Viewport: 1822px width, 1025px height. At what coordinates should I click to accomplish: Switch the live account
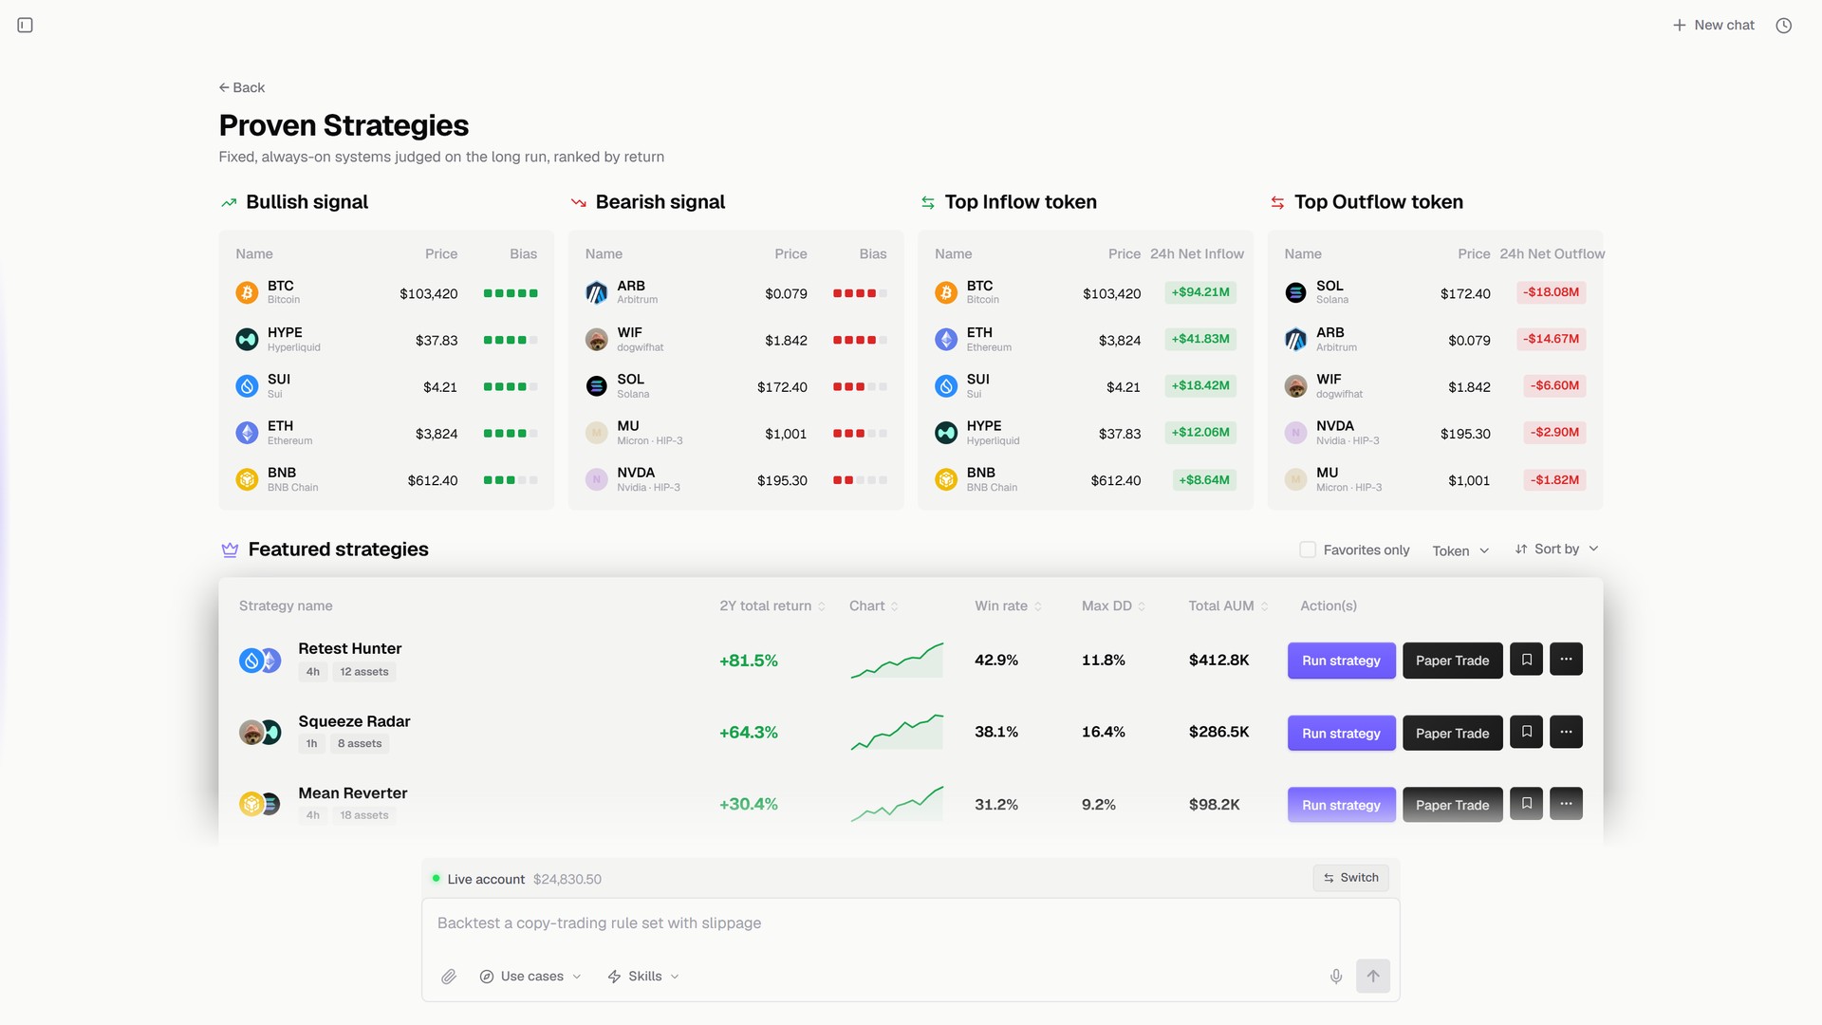point(1350,878)
